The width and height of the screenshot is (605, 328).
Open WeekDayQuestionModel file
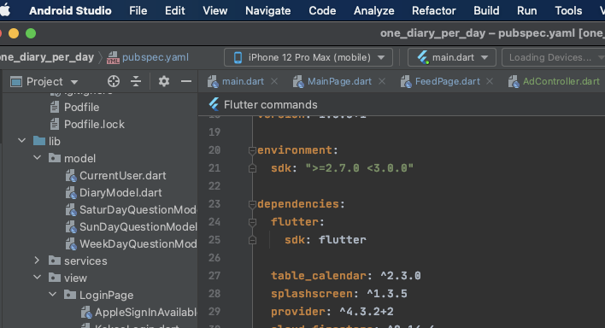pos(138,244)
